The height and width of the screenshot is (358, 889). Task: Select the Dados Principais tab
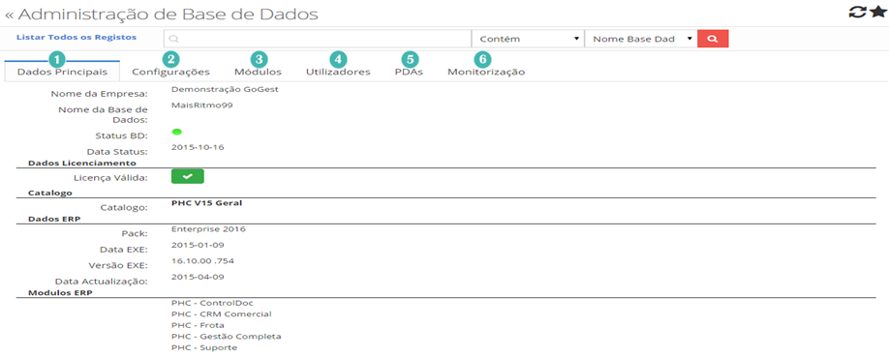tap(62, 72)
